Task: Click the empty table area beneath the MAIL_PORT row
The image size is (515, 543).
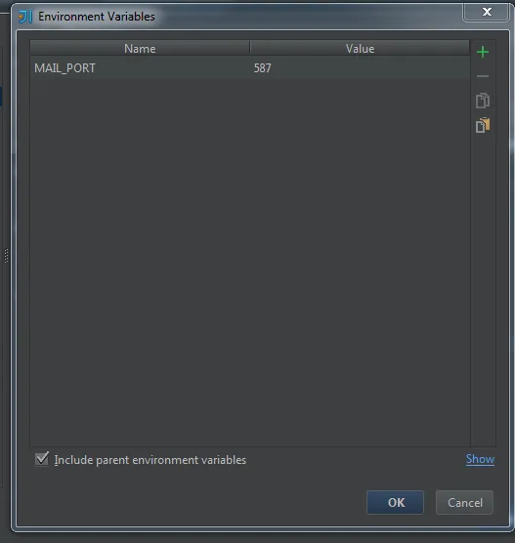Action: 250,263
